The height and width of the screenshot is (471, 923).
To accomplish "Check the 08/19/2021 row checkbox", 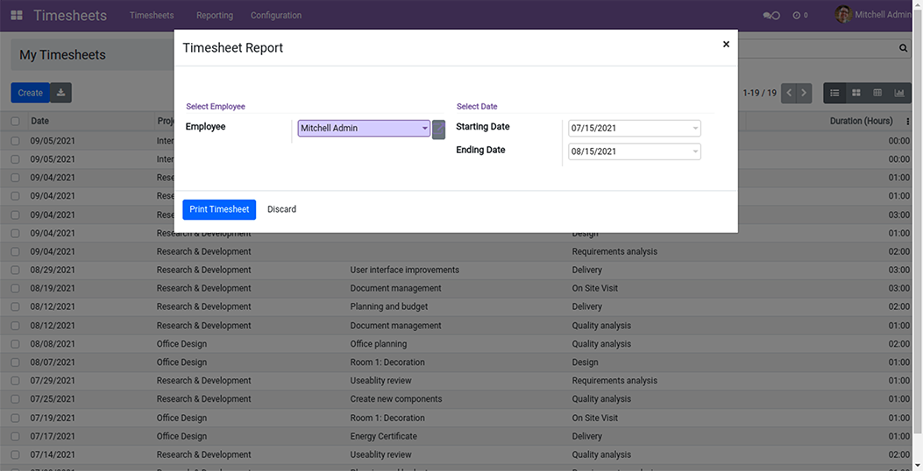I will click(15, 288).
